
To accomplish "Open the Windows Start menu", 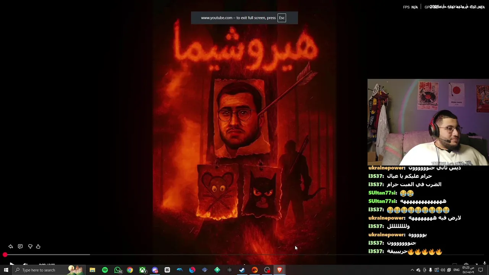I will point(6,270).
